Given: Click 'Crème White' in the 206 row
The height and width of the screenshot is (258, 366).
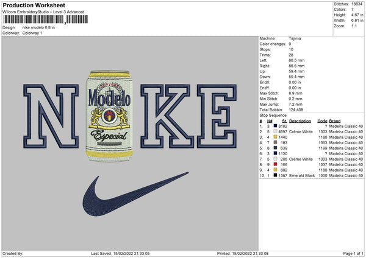Looking at the screenshot, I should [x=301, y=159].
